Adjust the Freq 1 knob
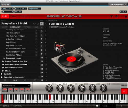 tap(49, 88)
